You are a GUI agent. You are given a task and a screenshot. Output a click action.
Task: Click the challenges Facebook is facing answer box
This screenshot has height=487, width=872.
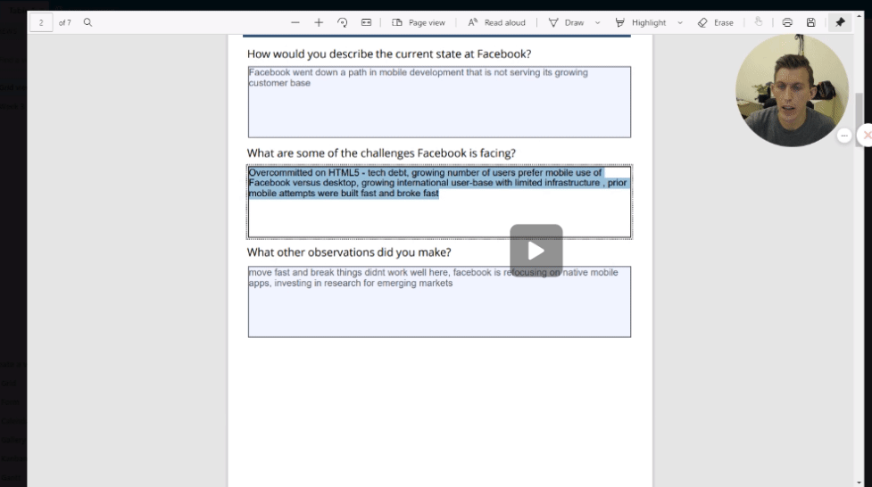439,202
